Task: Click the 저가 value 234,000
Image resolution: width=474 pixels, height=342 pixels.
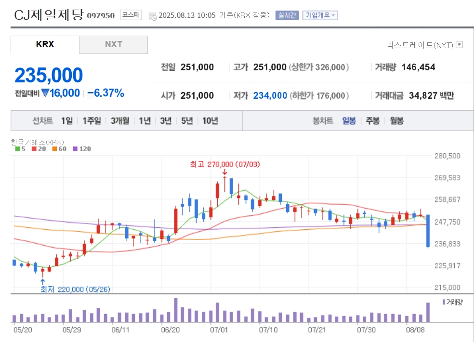Action: (270, 95)
